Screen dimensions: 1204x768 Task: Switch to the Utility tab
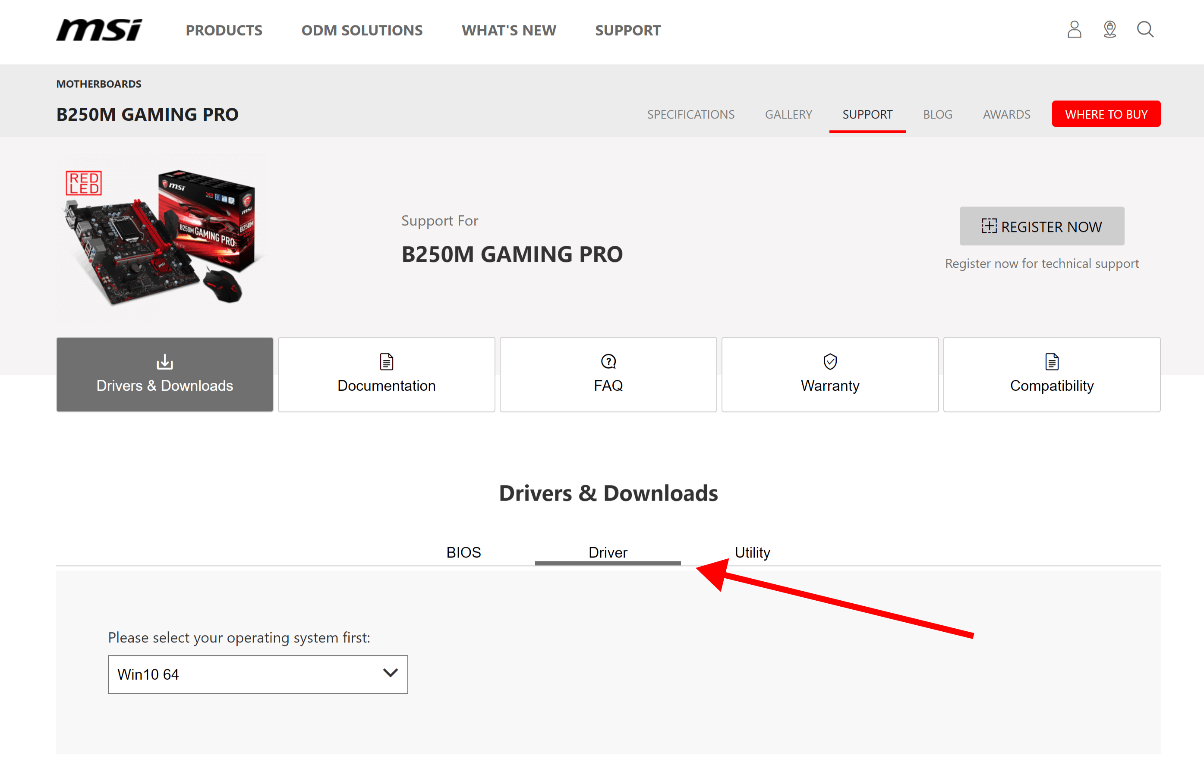coord(752,552)
